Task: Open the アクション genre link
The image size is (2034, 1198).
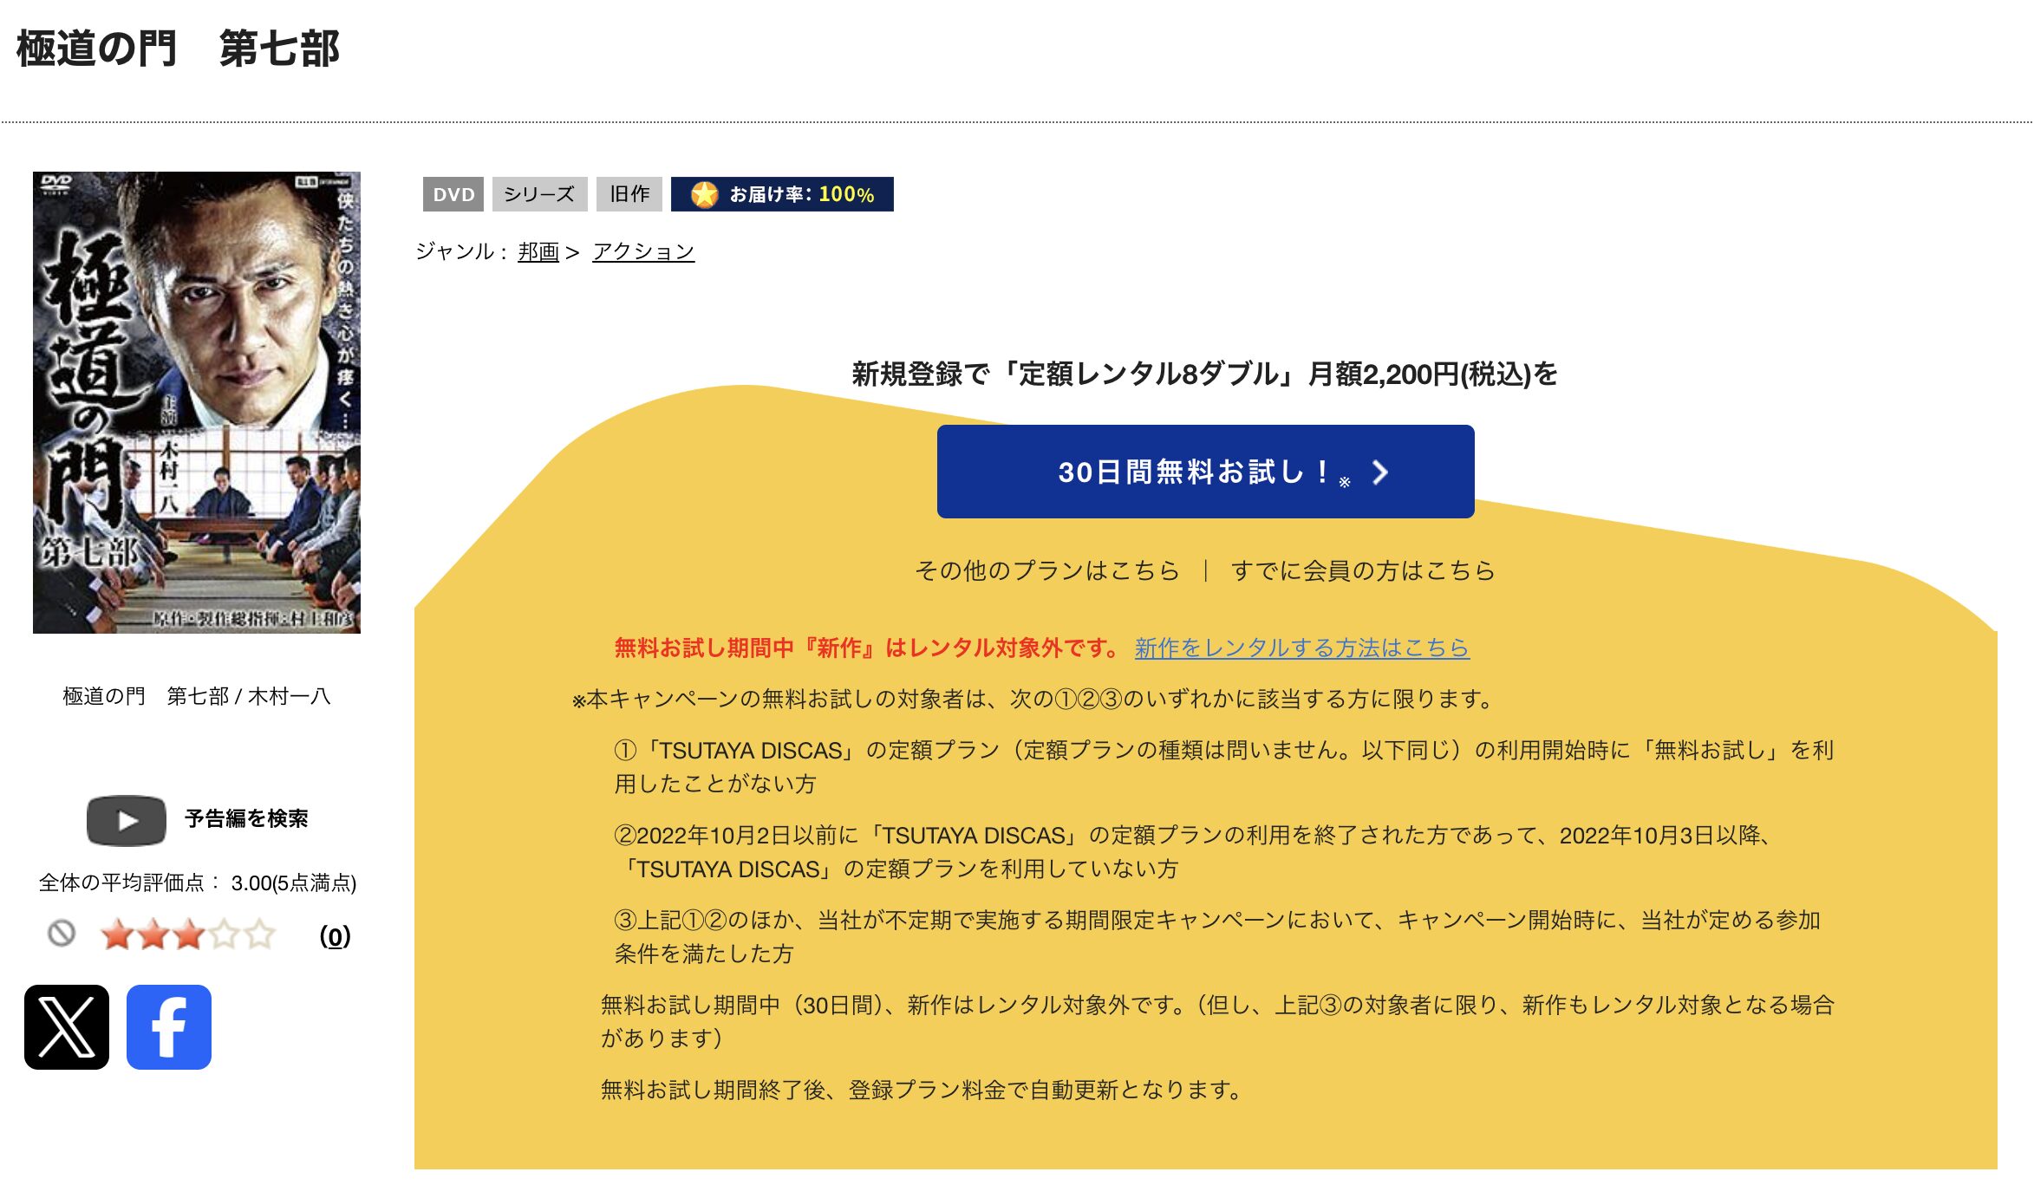Action: [x=643, y=251]
